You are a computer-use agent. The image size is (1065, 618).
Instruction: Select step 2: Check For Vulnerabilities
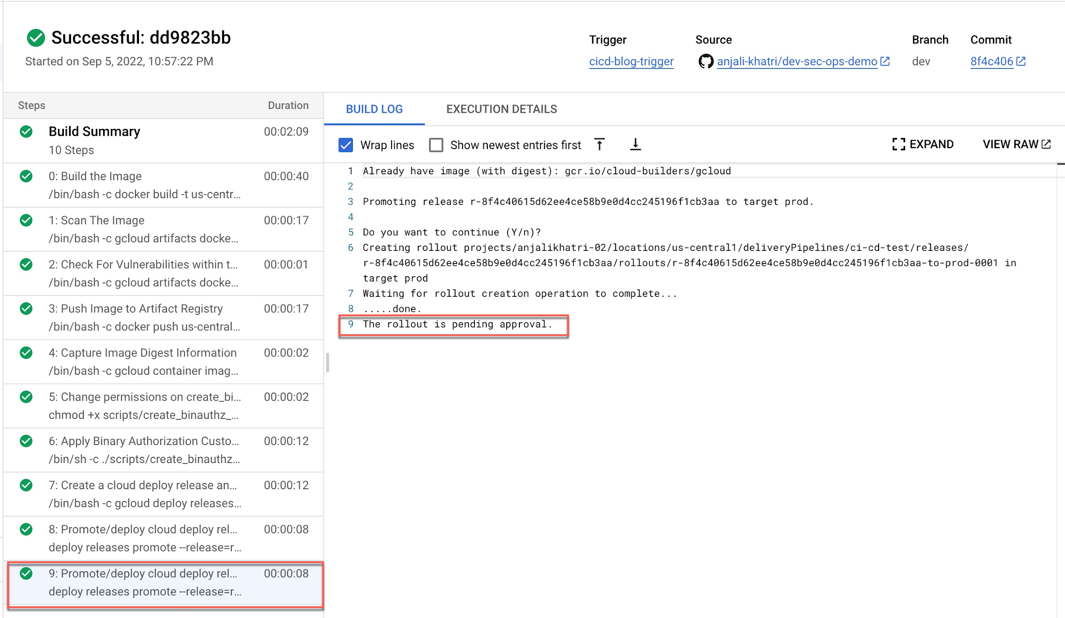click(x=164, y=273)
